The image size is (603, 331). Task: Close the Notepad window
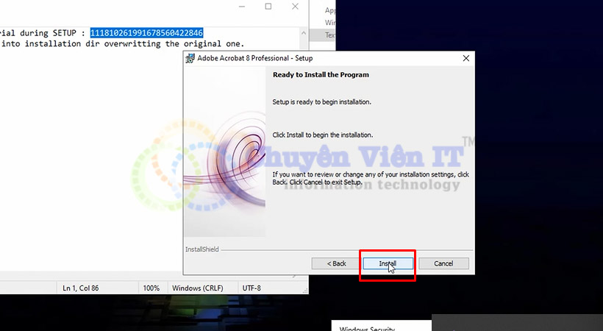295,7
